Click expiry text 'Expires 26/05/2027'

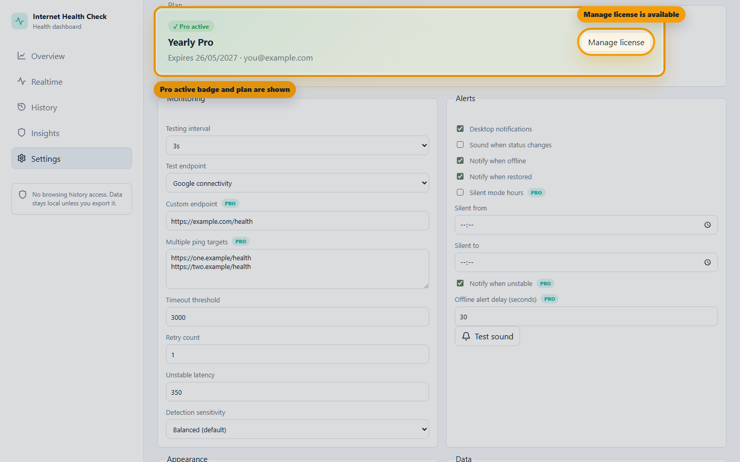[202, 58]
